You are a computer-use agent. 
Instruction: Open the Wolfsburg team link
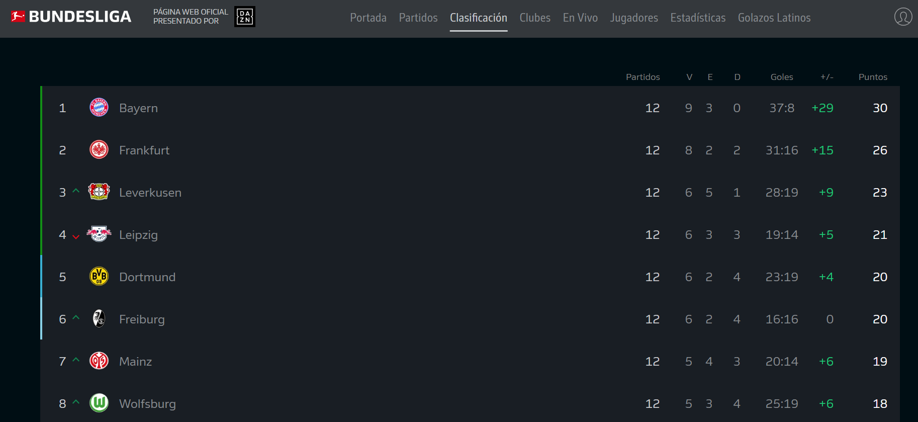[147, 404]
